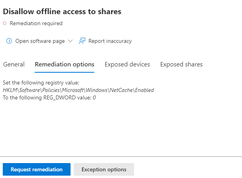The width and height of the screenshot is (242, 178).
Task: View the Exposed shares tab
Action: pyautogui.click(x=181, y=64)
